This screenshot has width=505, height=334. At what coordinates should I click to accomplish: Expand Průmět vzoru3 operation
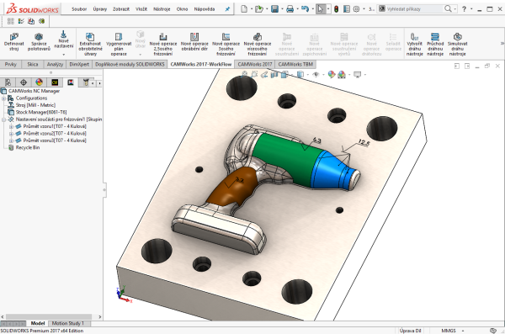[11, 140]
